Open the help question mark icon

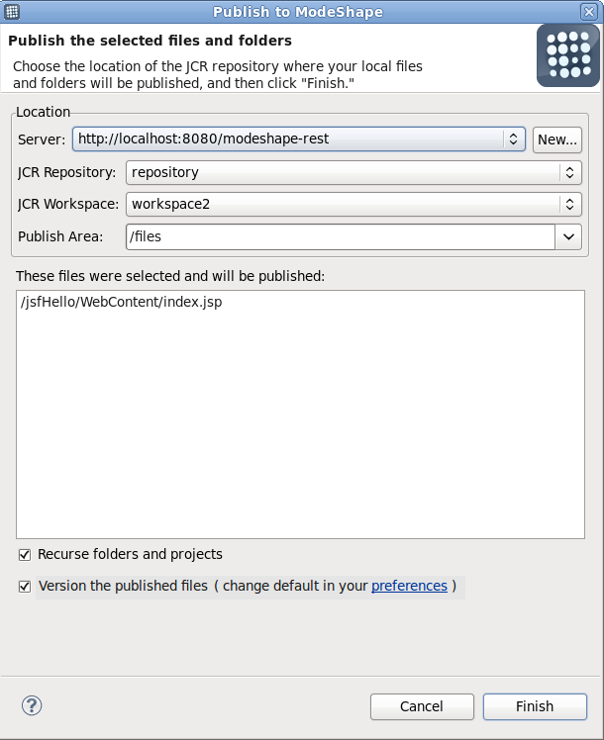tap(32, 705)
